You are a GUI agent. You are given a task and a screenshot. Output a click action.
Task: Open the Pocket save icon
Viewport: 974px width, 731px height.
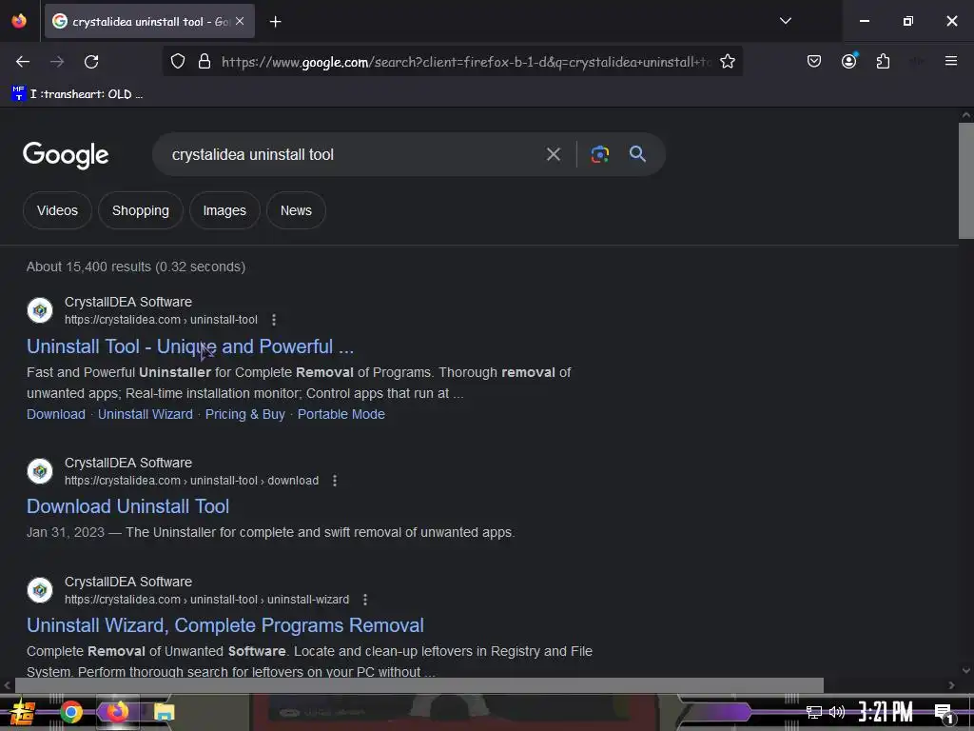[x=814, y=62]
